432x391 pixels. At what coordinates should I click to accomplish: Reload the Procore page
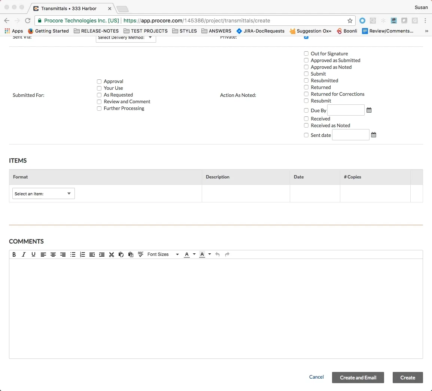click(x=28, y=21)
